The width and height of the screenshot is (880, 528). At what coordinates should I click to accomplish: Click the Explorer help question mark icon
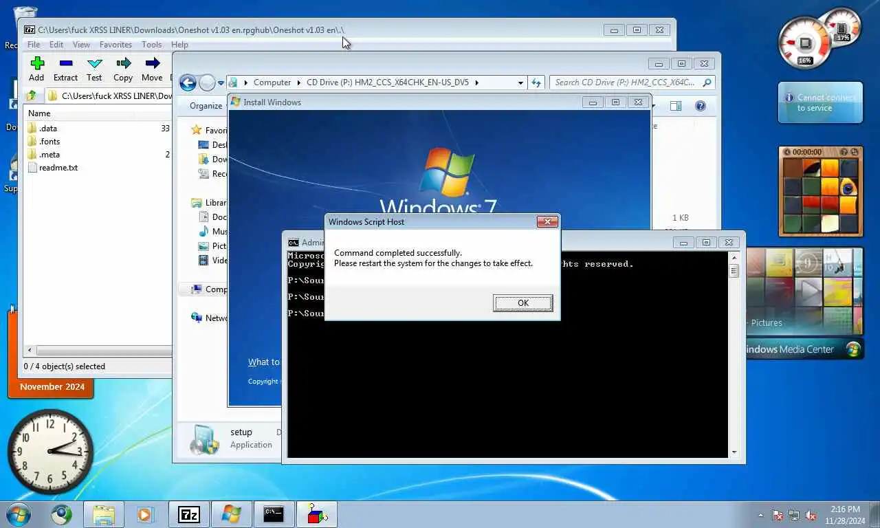700,106
